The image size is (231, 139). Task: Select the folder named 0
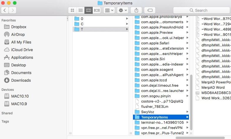(x=101, y=19)
